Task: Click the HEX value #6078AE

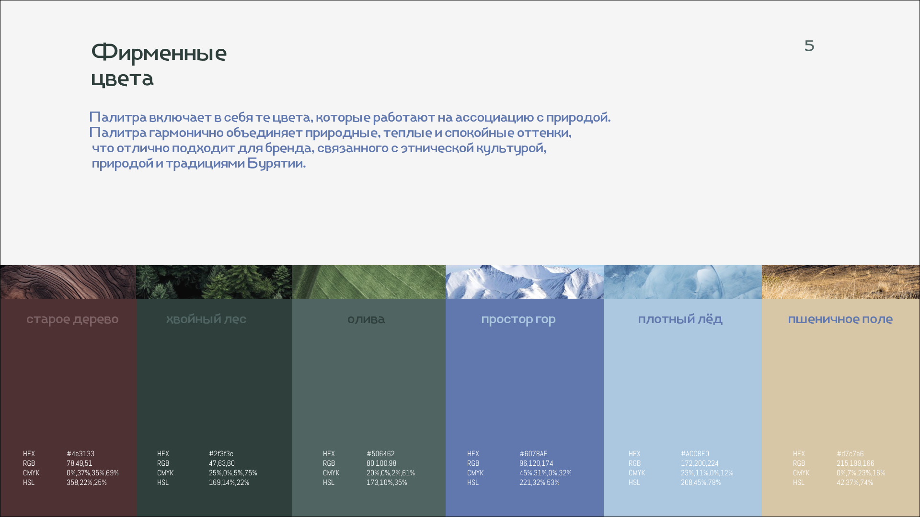Action: [533, 454]
